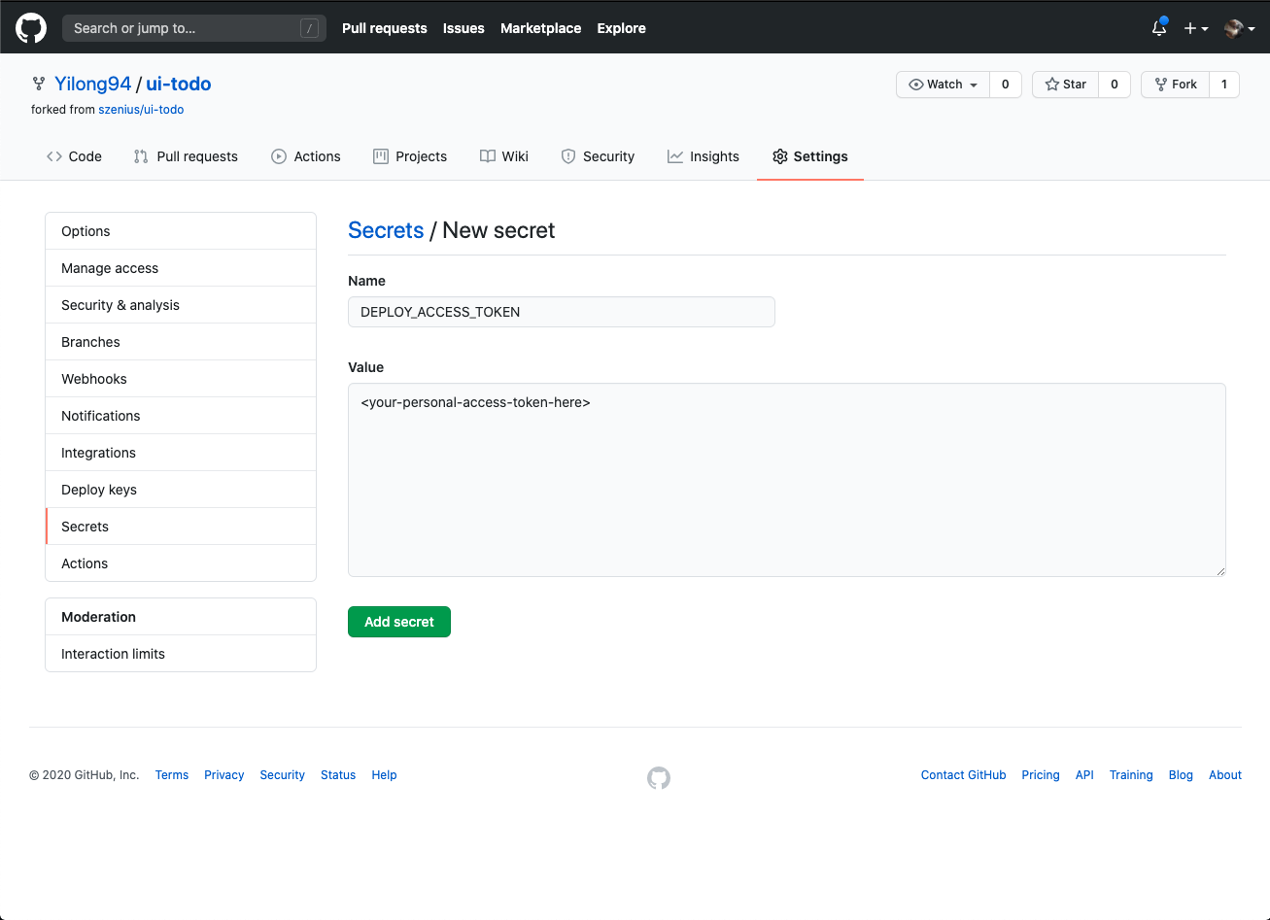1270x920 pixels.
Task: Open Webhooks settings in sidebar
Action: tap(181, 379)
